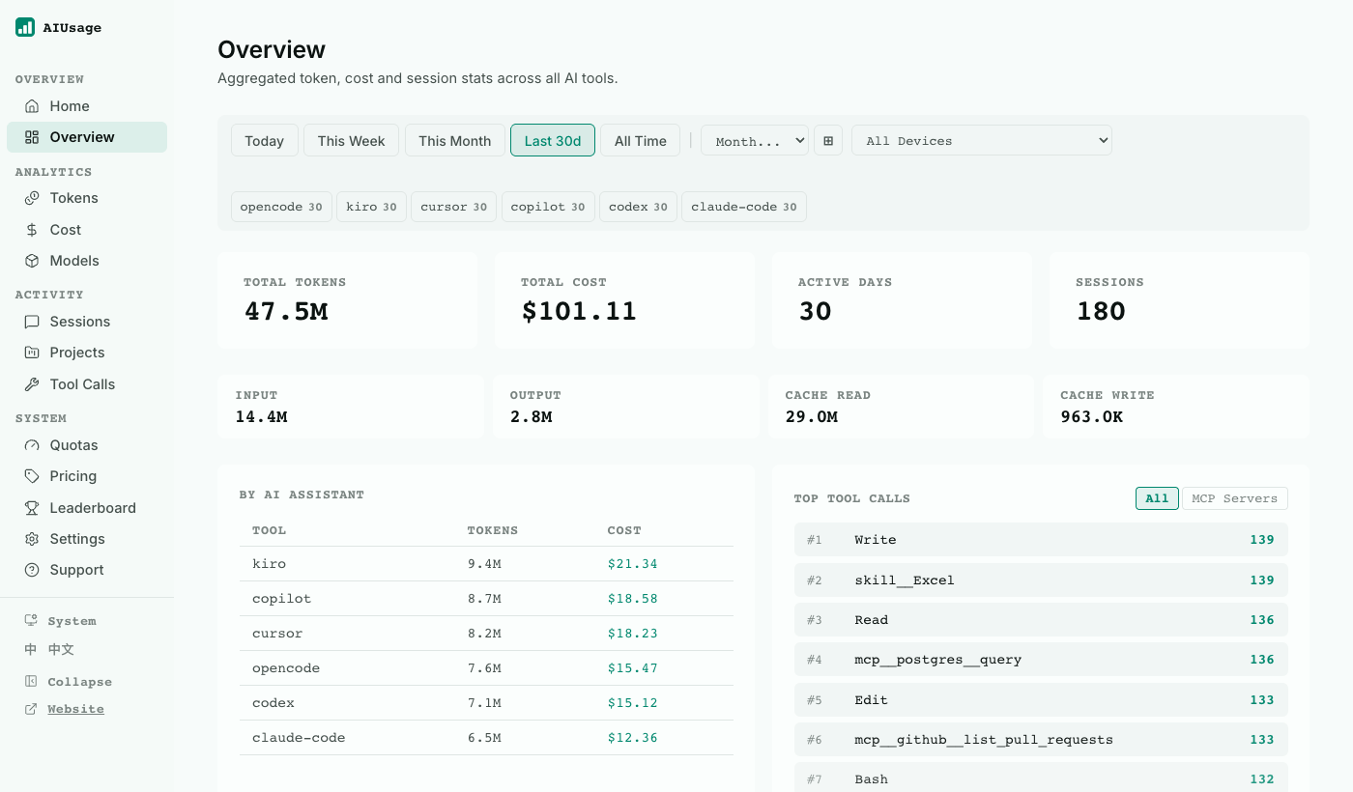Viewport: 1353px width, 792px height.
Task: Click the Sessions chat bubble icon
Action: 32,322
